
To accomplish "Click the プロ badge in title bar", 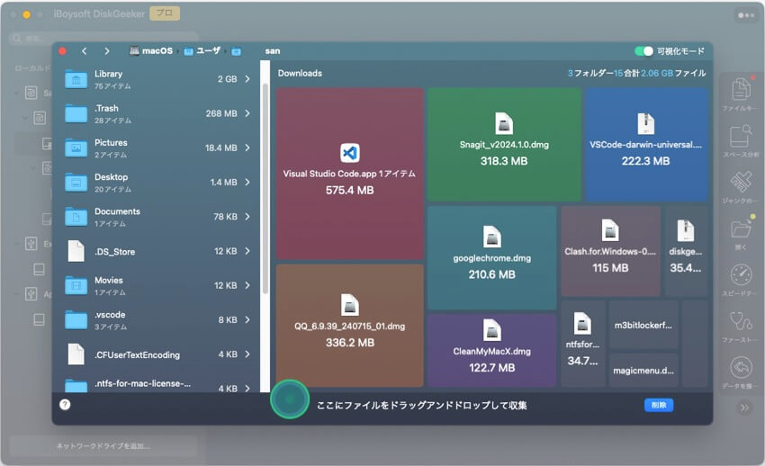I will coord(165,13).
